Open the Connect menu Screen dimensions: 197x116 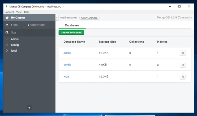pyautogui.click(x=9, y=12)
